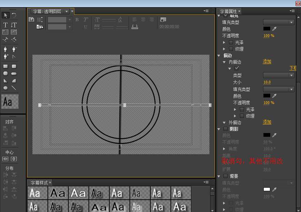This screenshot has height=212, width=301.
Task: Open the inner stroke 类型 dropdown
Action: [x=278, y=75]
